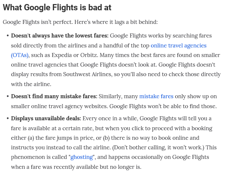The image size is (228, 174).
Task: Click bold text "Doesn't always have the lowest fares:"
Action: [x=60, y=36]
